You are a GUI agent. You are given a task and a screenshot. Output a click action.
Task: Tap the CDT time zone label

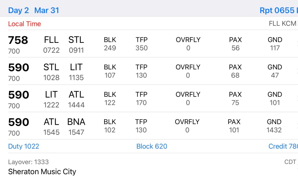tap(290, 162)
